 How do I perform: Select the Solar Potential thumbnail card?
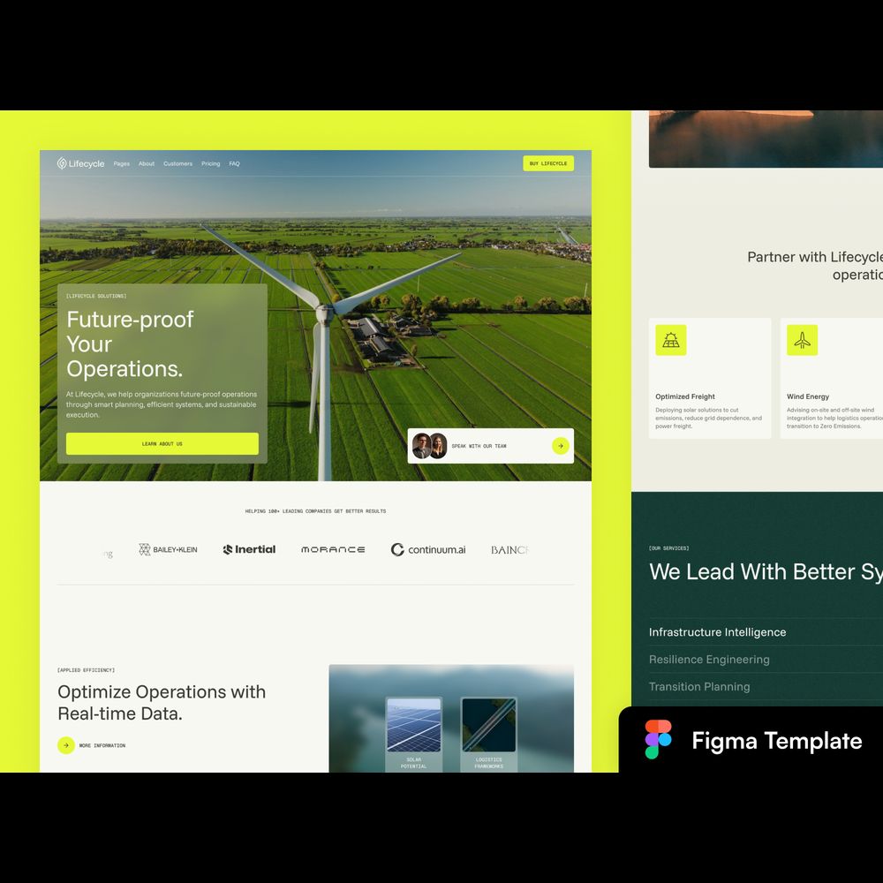coord(413,733)
